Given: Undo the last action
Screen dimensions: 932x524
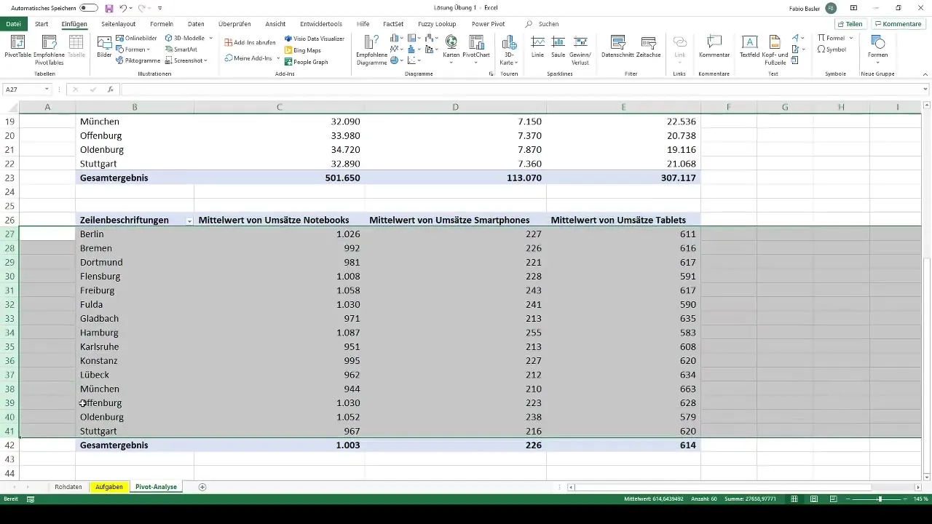Looking at the screenshot, I should point(124,8).
